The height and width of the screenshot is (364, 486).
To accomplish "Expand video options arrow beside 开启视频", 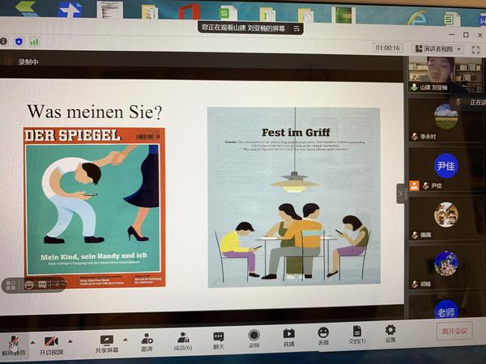I will 70,340.
